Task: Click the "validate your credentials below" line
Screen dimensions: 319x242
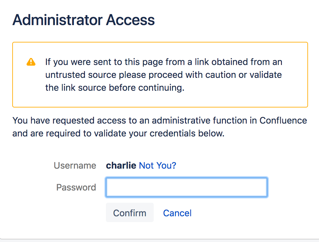Action: 118,134
